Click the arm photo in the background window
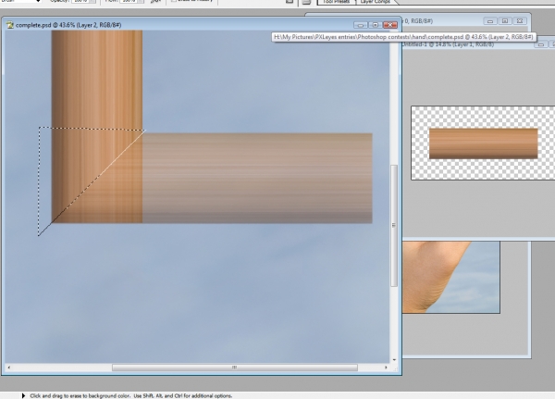The width and height of the screenshot is (555, 399). [451, 277]
